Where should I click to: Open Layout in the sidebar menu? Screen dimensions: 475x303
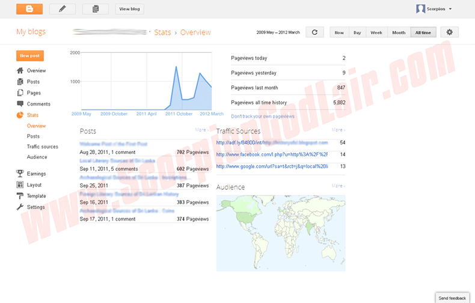(34, 185)
